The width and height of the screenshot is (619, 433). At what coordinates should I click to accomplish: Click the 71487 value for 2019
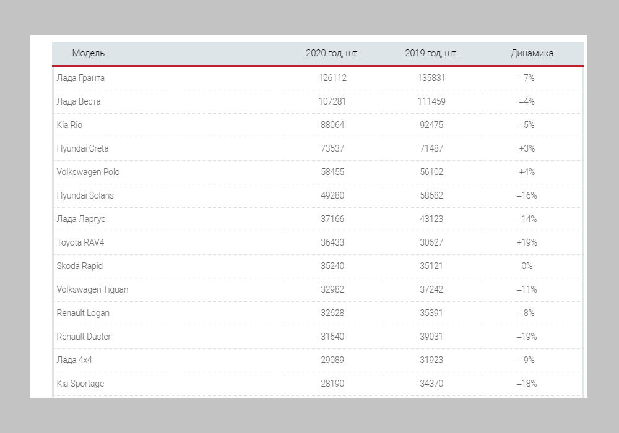(x=431, y=148)
